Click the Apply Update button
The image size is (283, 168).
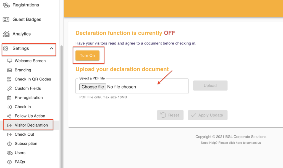click(208, 115)
